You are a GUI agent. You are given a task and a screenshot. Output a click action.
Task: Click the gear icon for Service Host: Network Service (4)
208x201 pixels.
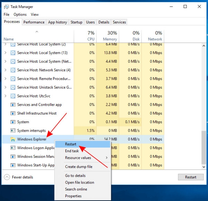[x=13, y=70]
